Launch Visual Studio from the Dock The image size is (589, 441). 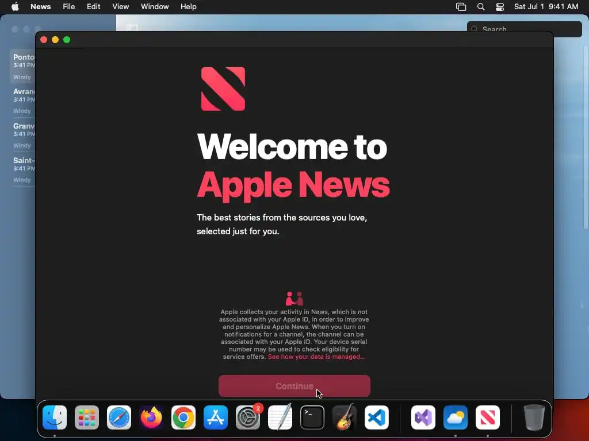coord(423,417)
